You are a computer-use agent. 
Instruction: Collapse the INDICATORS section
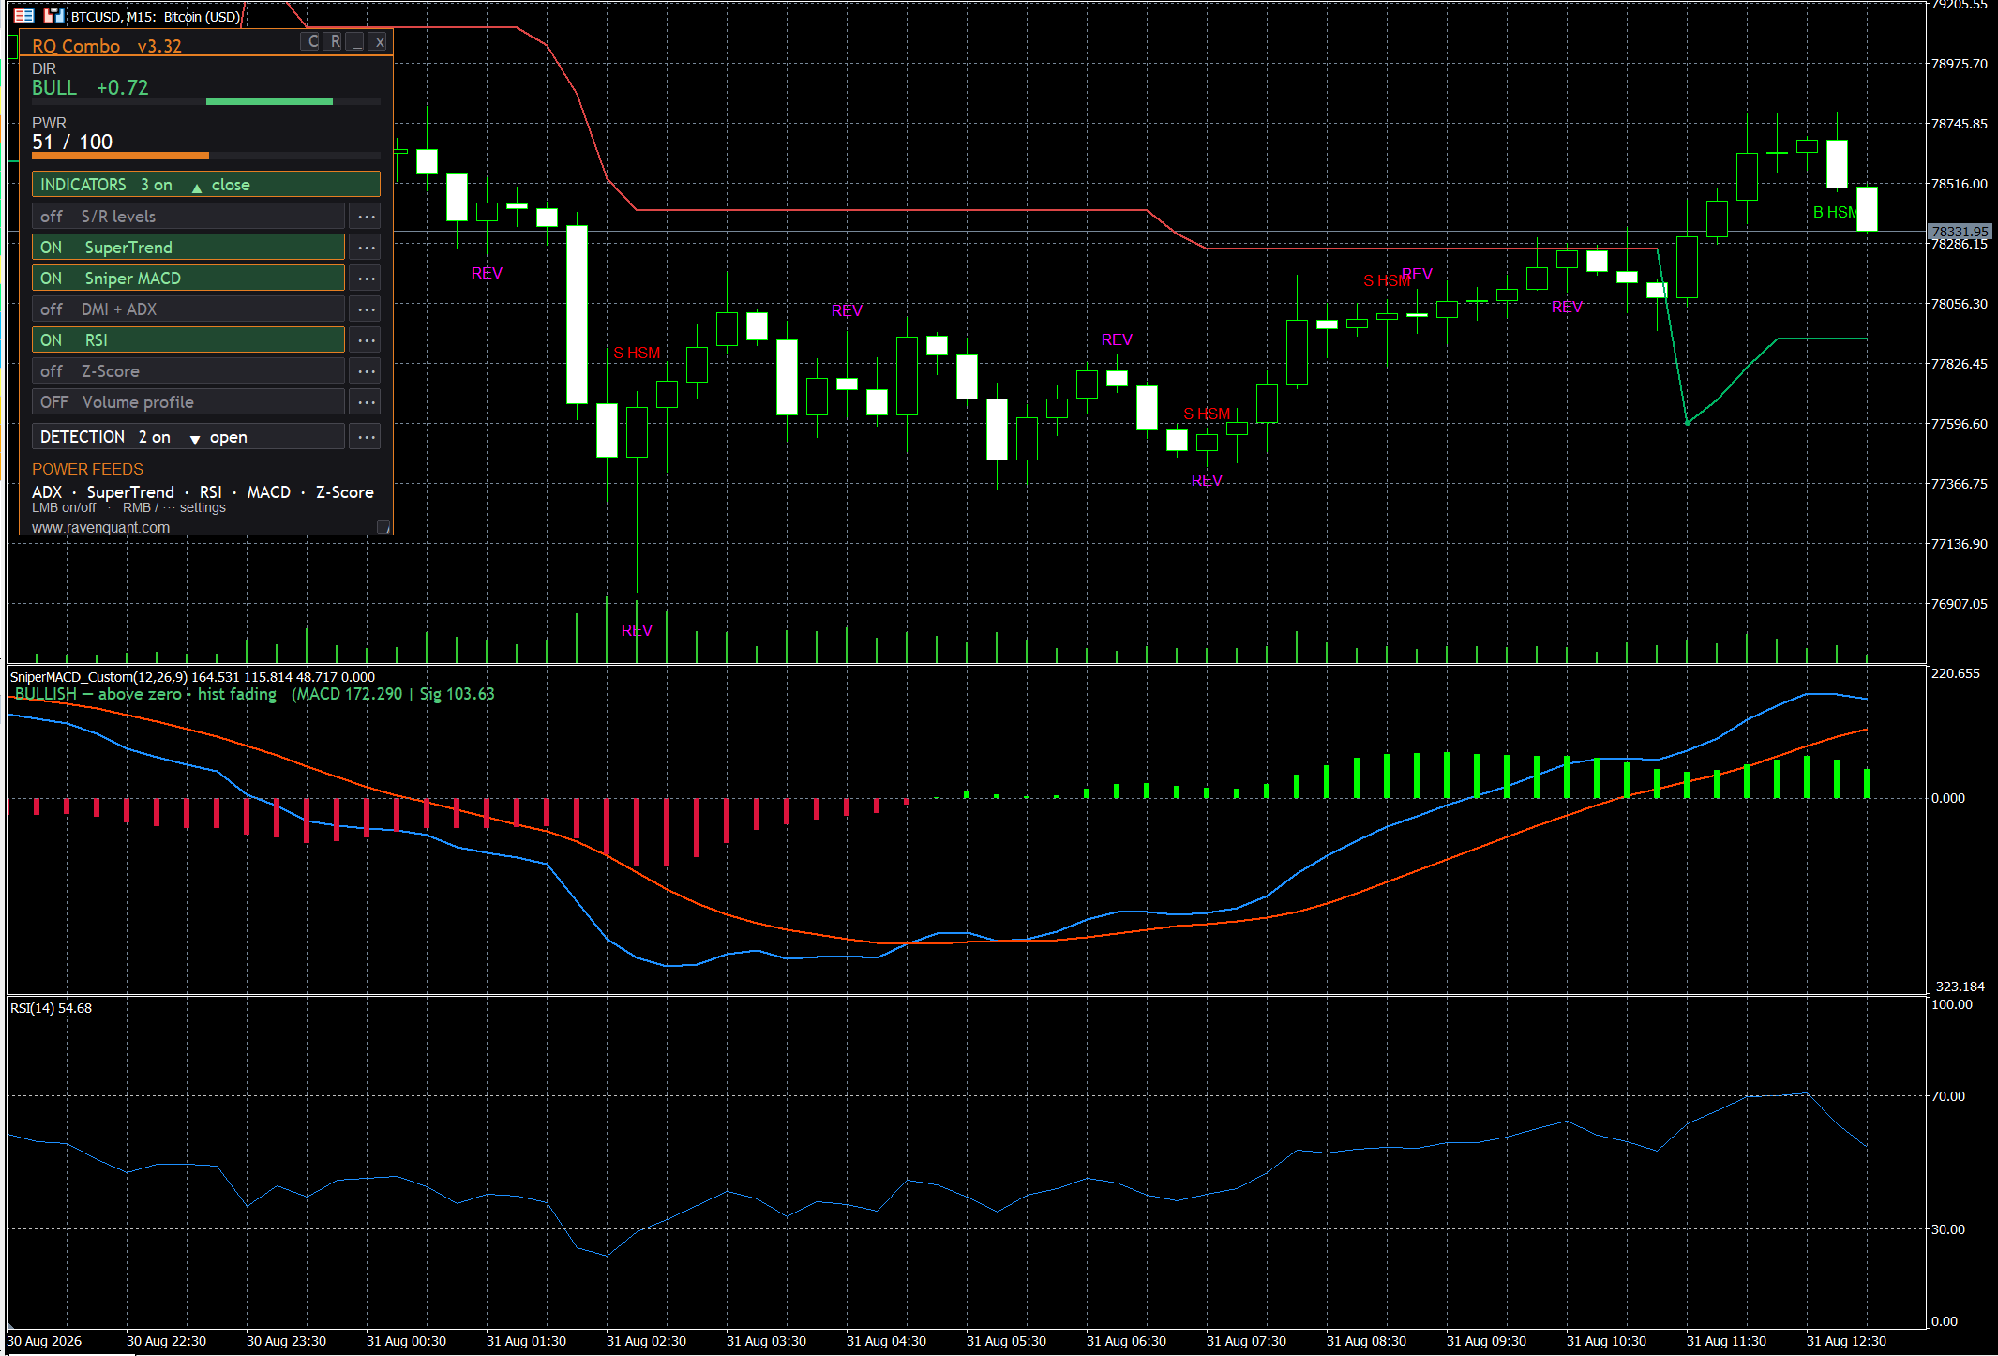[x=206, y=185]
